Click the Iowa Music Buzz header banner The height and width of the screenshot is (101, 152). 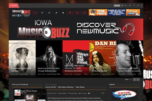click(x=76, y=29)
